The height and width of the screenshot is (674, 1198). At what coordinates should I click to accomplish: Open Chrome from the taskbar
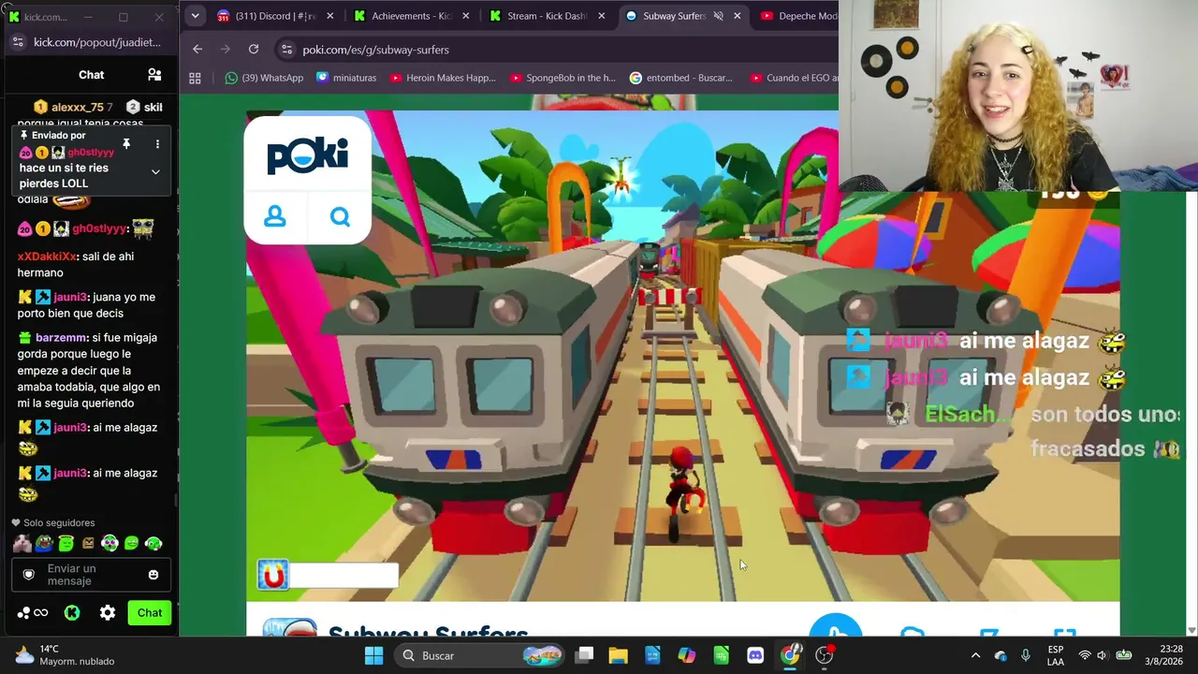791,655
